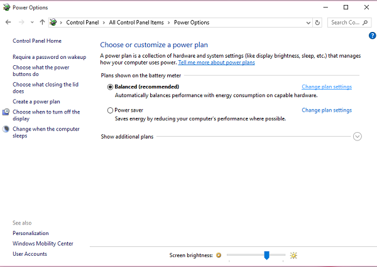
Task: Click the Search Control Panel field
Action: click(x=344, y=23)
